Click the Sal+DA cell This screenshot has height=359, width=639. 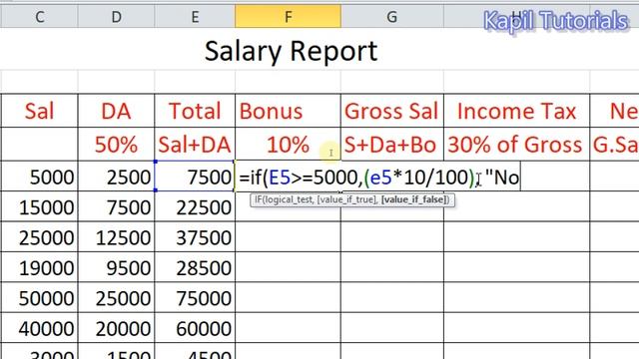pos(195,144)
